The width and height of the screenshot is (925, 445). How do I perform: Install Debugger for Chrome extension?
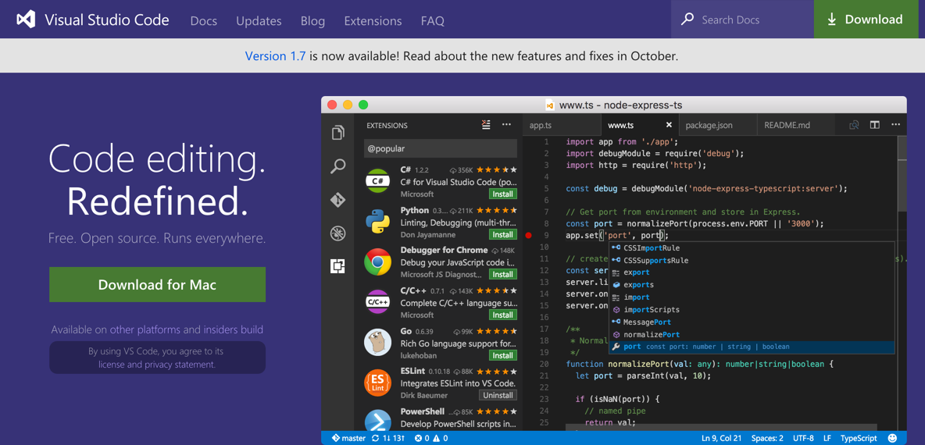[502, 274]
